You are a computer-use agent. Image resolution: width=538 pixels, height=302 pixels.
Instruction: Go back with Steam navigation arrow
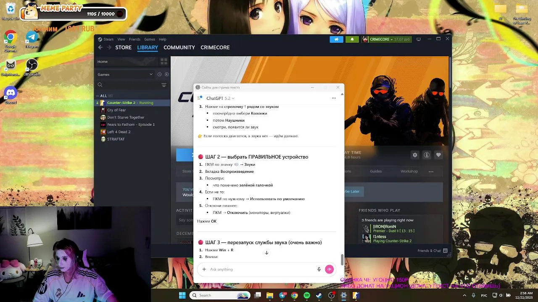coord(100,47)
